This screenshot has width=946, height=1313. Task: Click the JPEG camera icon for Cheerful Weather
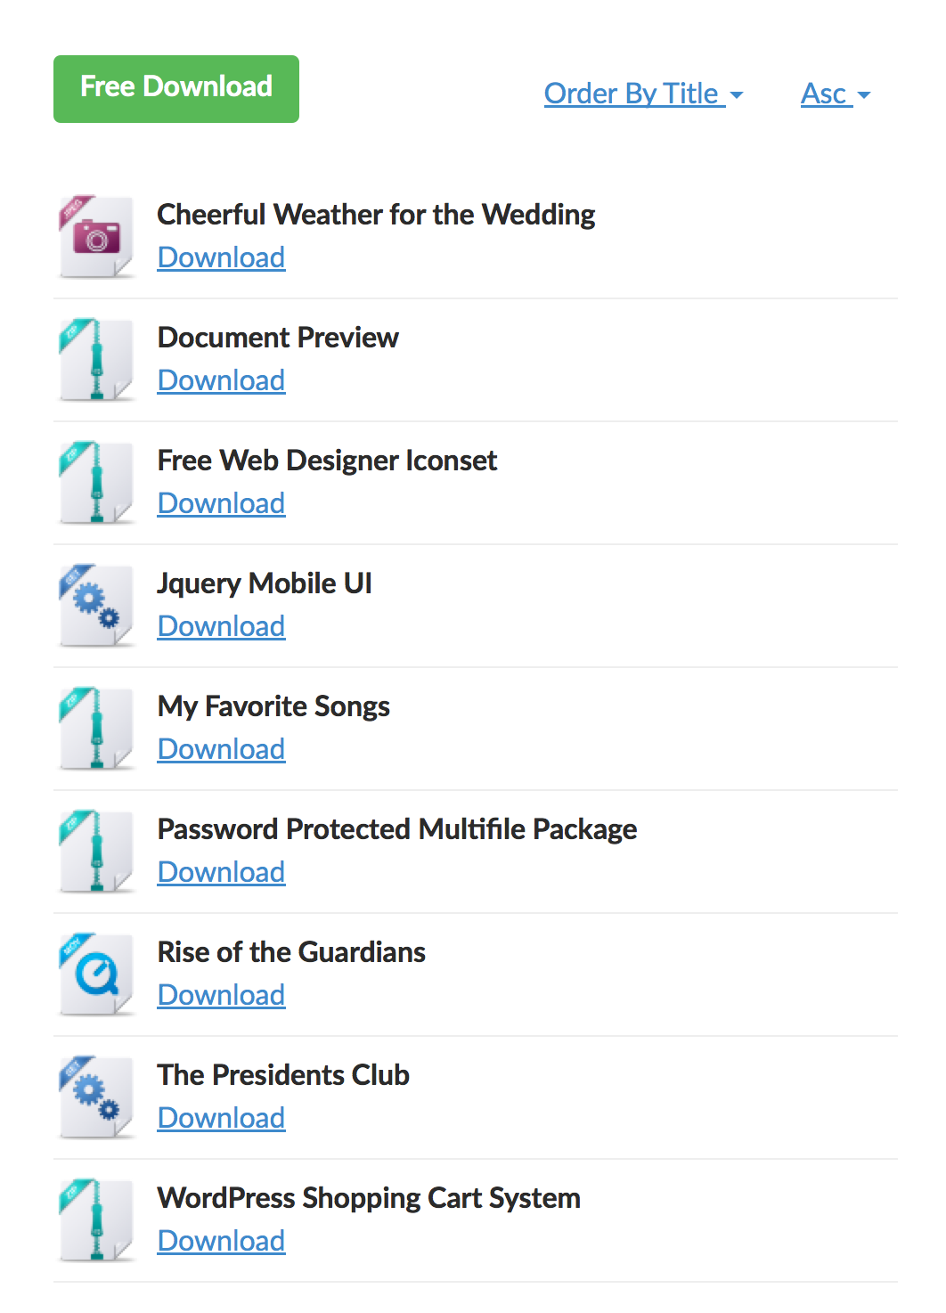[x=97, y=237]
